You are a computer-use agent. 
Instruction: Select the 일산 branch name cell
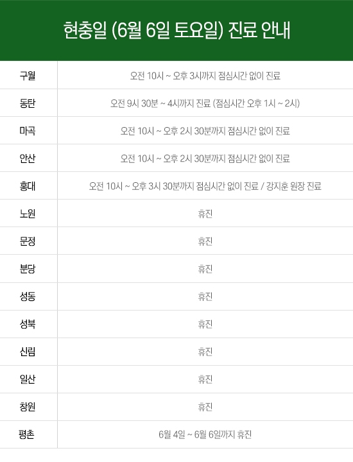coord(28,379)
